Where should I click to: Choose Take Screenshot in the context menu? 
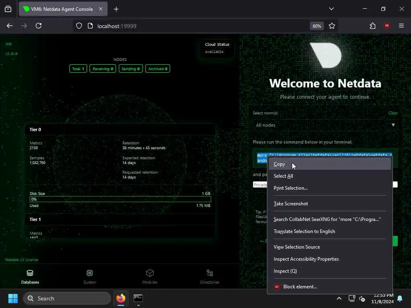330,203
